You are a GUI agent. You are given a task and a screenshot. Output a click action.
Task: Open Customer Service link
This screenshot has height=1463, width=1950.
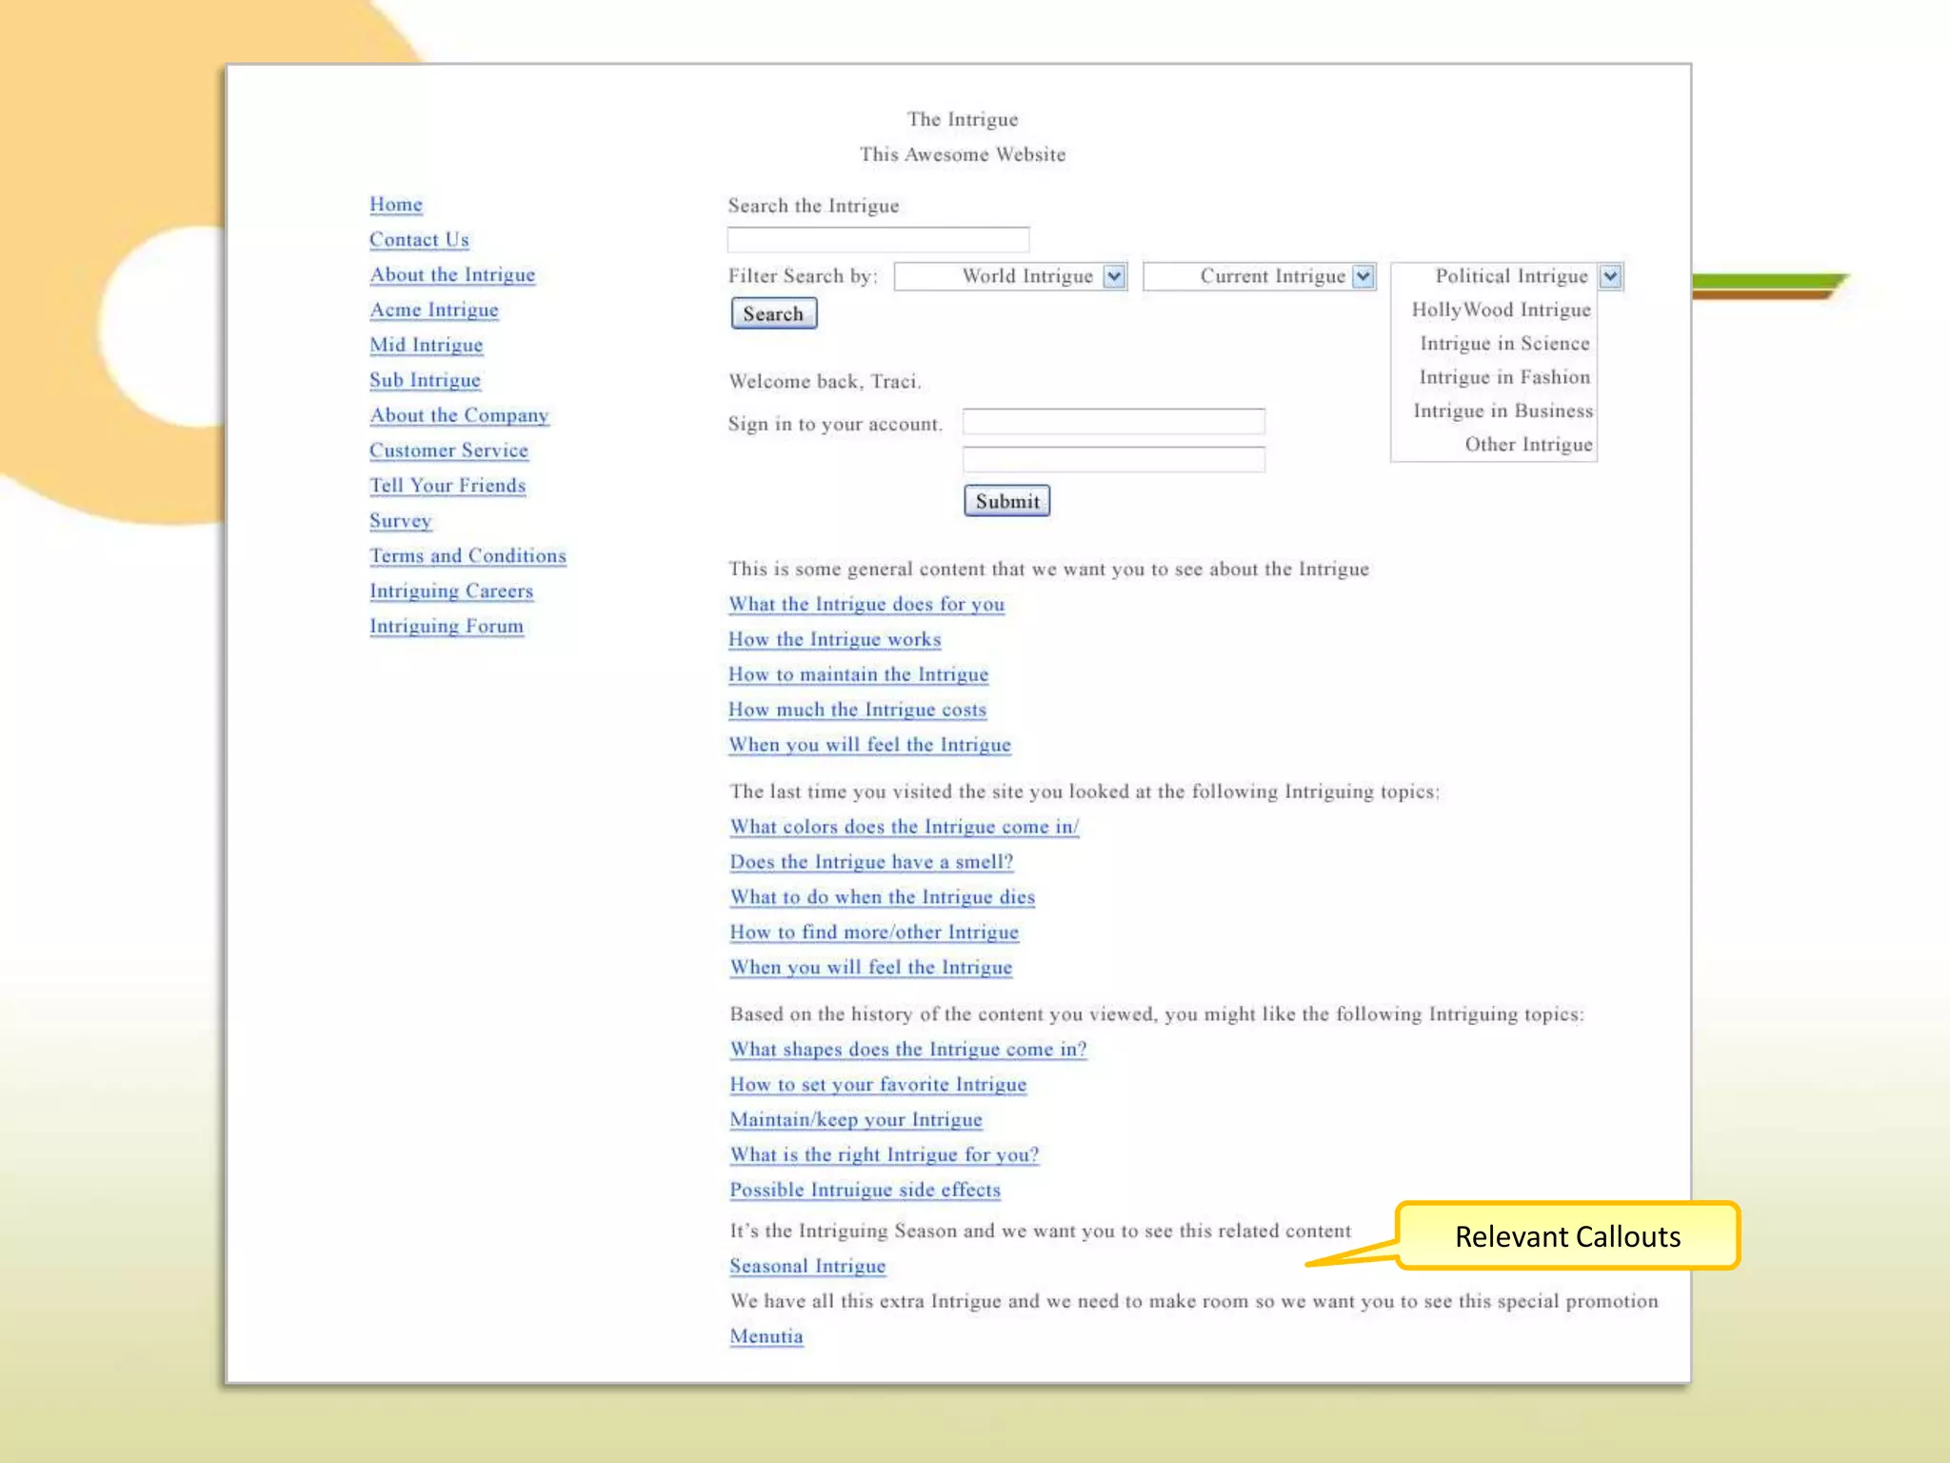pyautogui.click(x=448, y=451)
